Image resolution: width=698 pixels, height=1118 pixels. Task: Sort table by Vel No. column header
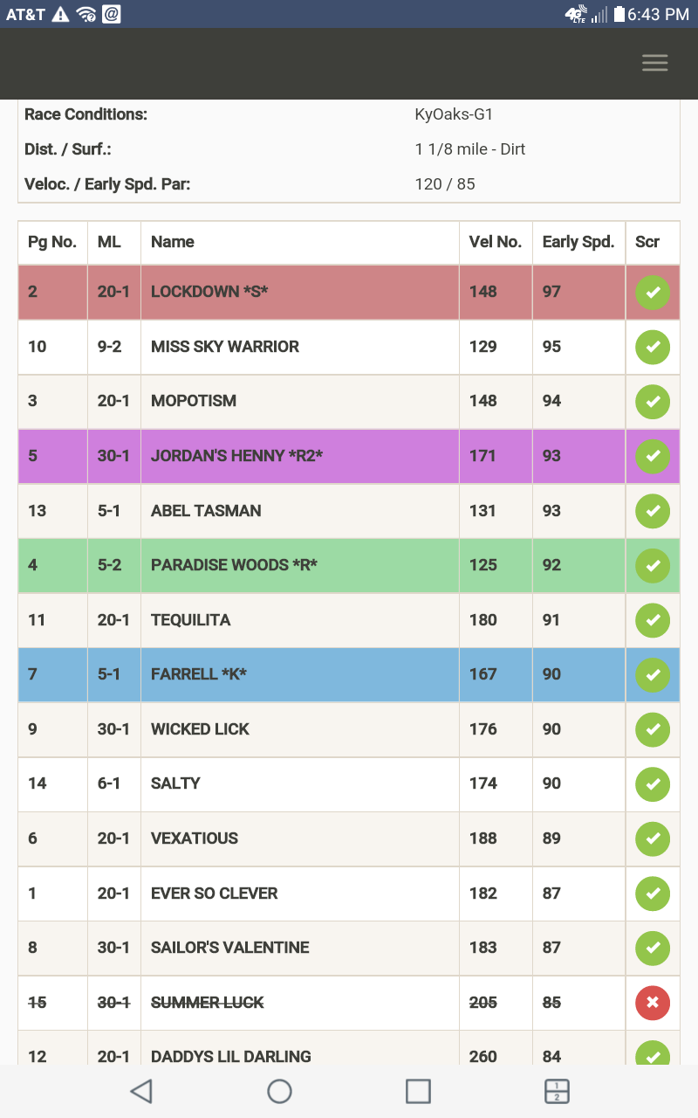[495, 242]
